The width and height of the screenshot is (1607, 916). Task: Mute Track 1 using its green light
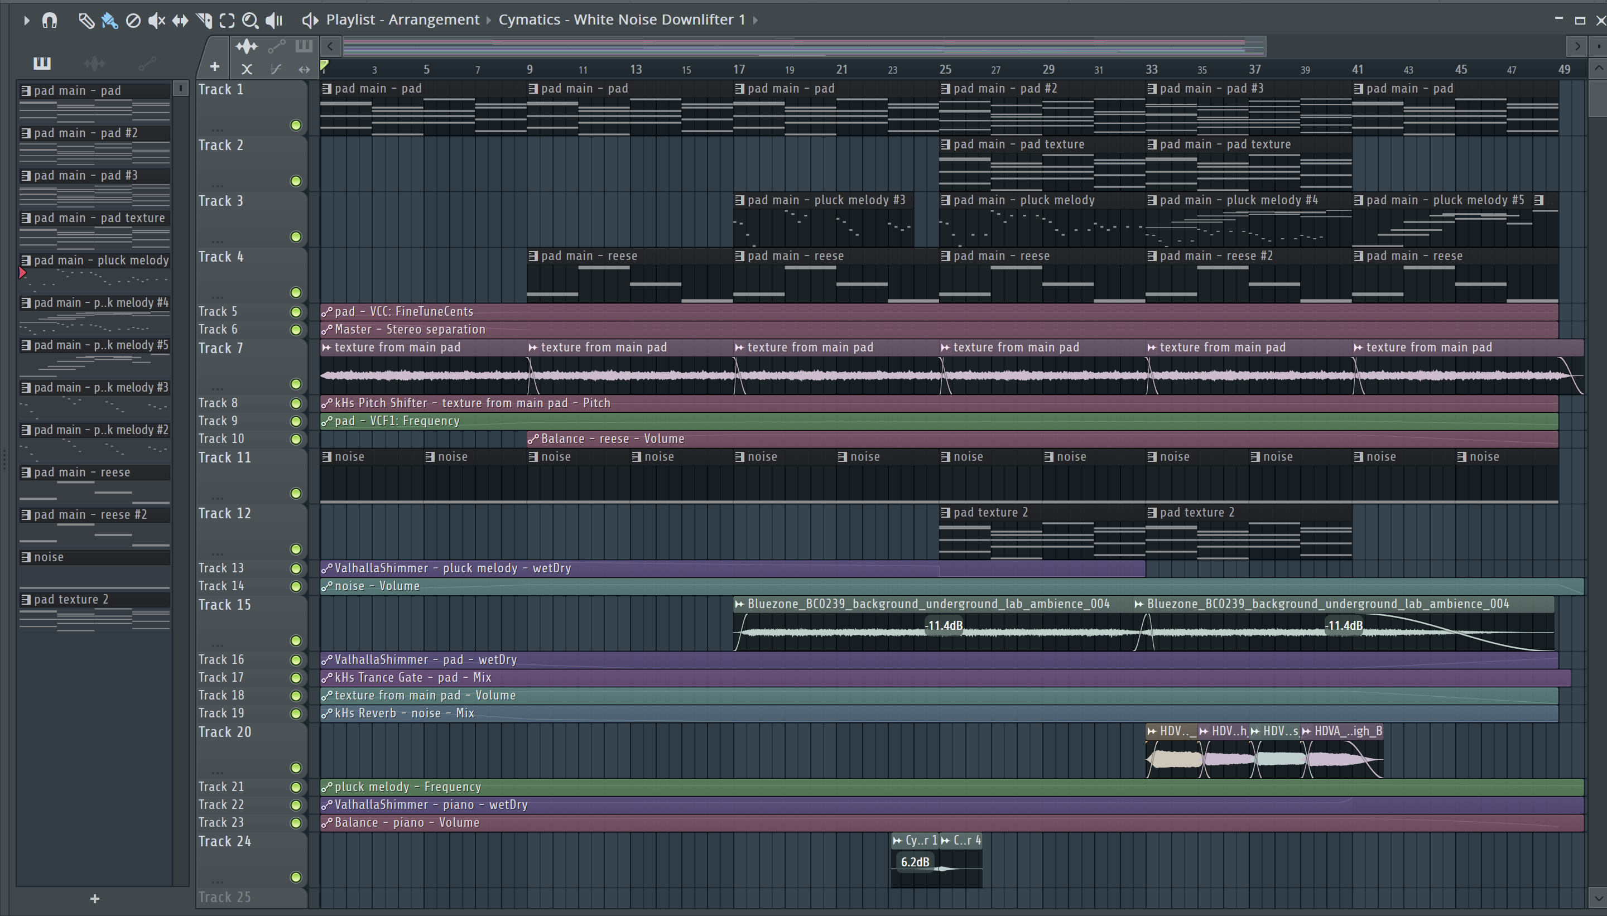296,125
